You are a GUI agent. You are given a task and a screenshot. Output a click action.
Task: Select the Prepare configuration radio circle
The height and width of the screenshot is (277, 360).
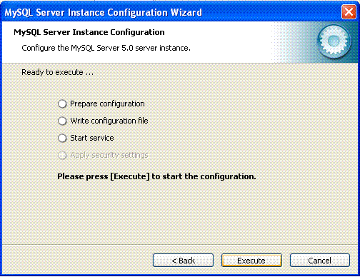(x=62, y=104)
